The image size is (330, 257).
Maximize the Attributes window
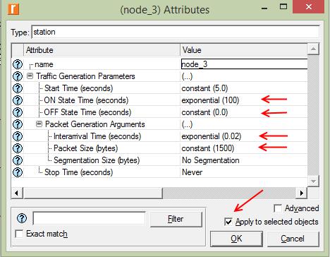pos(283,6)
